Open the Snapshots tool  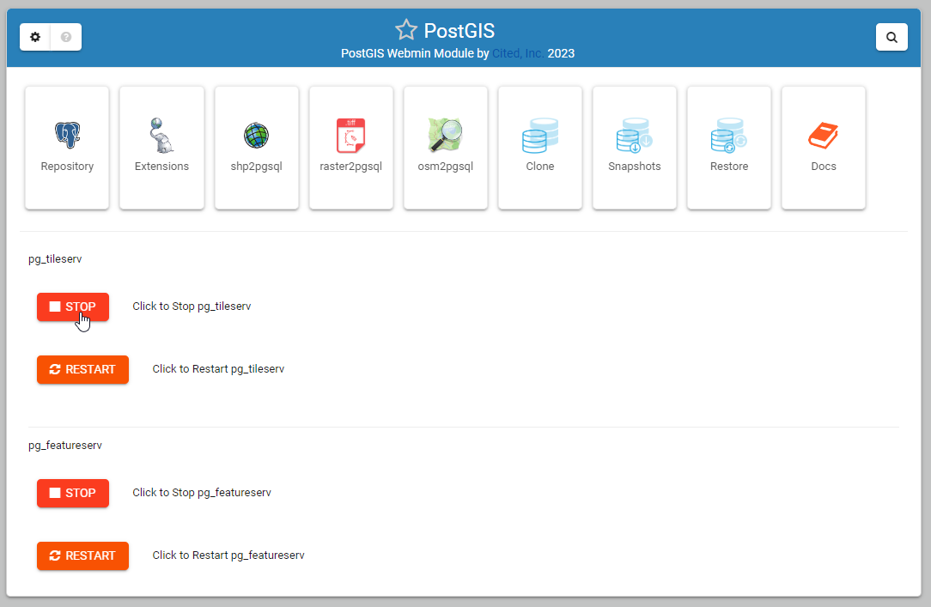coord(634,146)
